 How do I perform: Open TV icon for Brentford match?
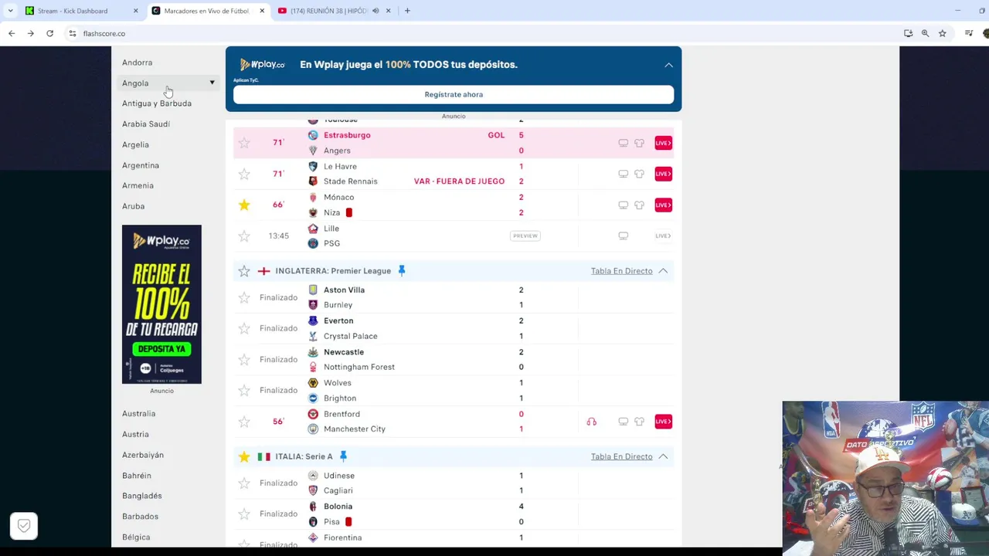point(624,422)
